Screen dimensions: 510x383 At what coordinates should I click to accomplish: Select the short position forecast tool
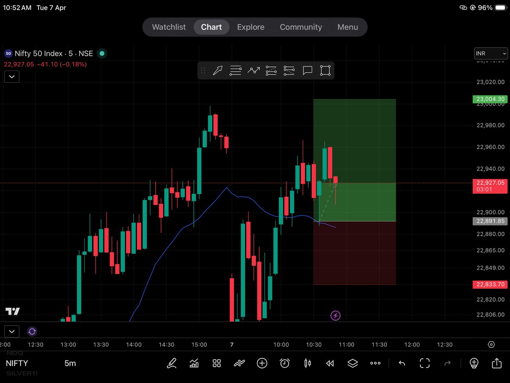click(x=289, y=71)
